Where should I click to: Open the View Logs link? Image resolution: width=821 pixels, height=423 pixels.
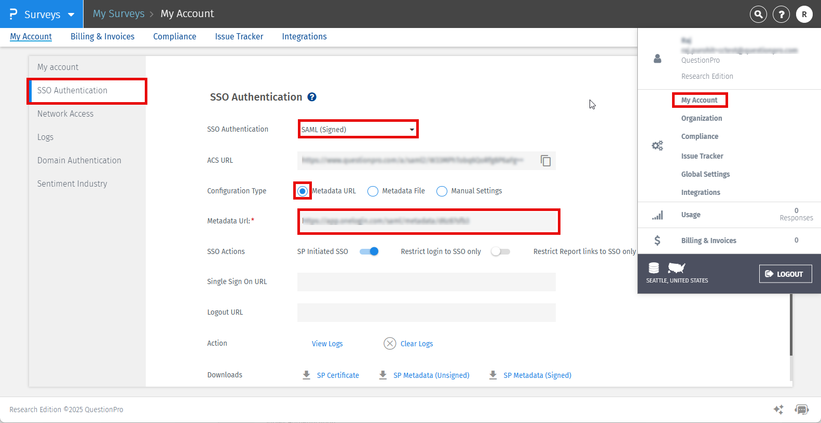click(327, 344)
